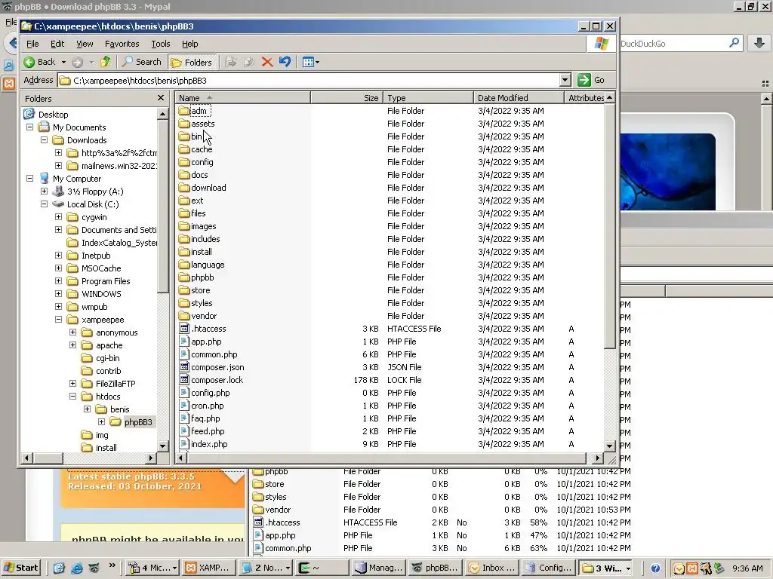Viewport: 773px width, 579px height.
Task: Expand the 3½ Floppy (A:) node
Action: coord(44,191)
